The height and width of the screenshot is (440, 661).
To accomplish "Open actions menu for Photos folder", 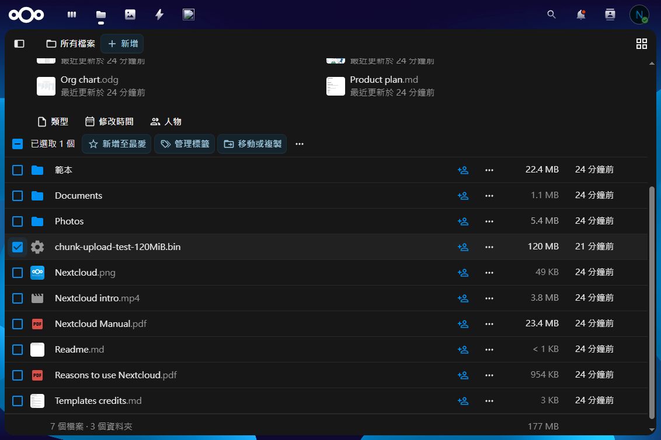I will tap(489, 221).
